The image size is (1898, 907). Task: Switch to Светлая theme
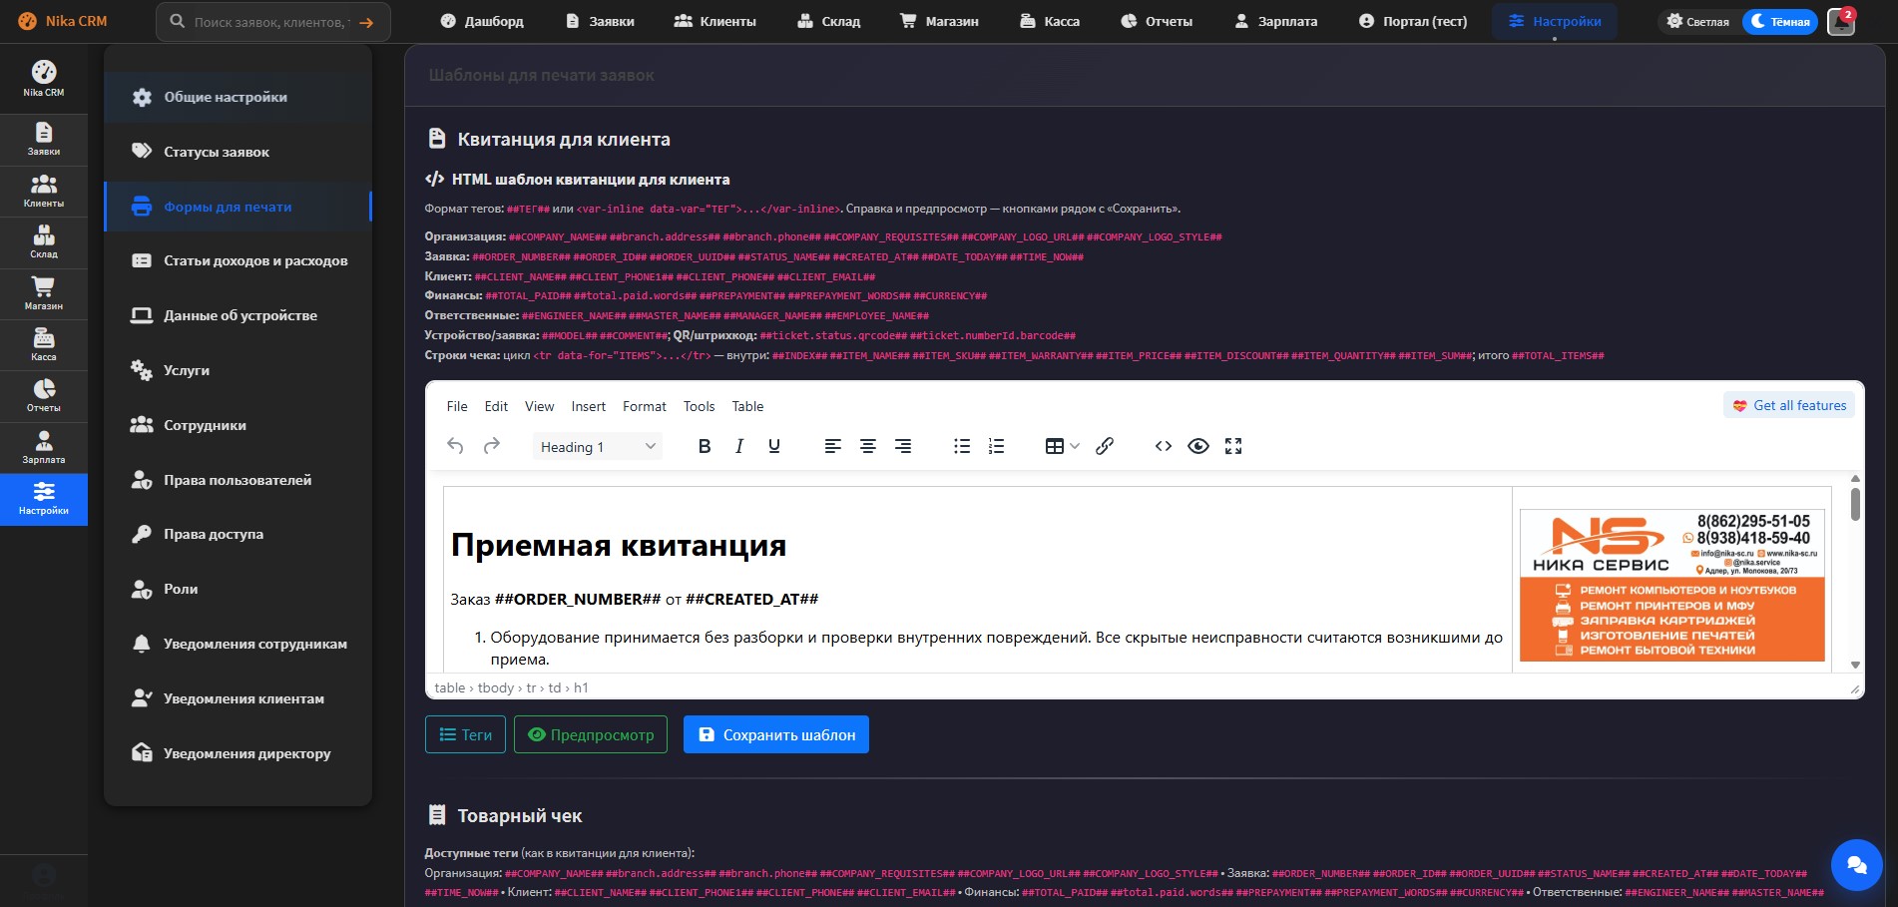coord(1698,21)
